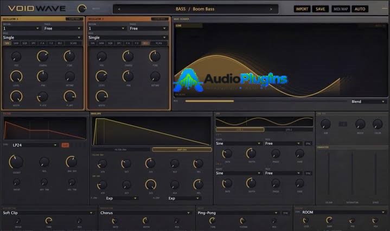Click the Oscillator 1 Fine tuning knob
The height and width of the screenshot is (231, 390).
click(69, 56)
